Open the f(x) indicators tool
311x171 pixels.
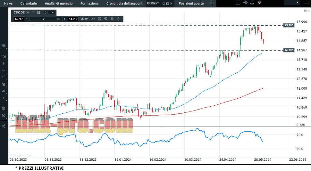coord(4,56)
